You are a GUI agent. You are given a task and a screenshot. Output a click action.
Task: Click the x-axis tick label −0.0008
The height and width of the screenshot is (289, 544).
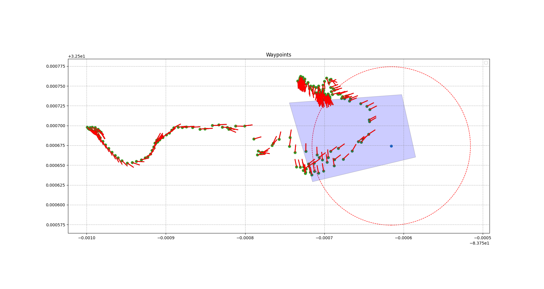pyautogui.click(x=245, y=238)
